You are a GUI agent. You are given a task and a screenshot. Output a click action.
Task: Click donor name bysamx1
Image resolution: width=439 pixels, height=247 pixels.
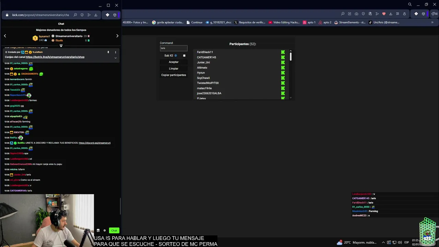(x=44, y=36)
